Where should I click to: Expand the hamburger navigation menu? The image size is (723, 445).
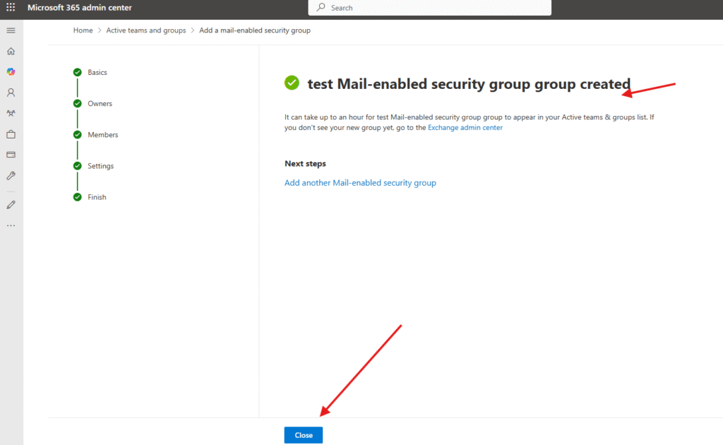click(x=11, y=30)
